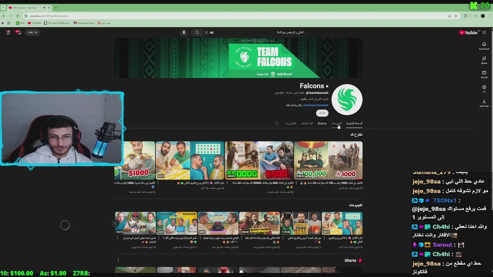This screenshot has width=493, height=277.
Task: Open the YouTube Home sidebar icon
Action: pos(484,46)
